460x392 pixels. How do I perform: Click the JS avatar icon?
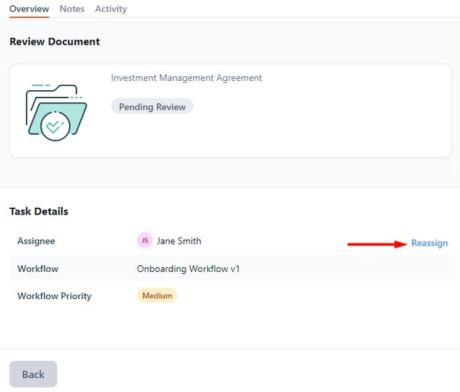pos(144,240)
